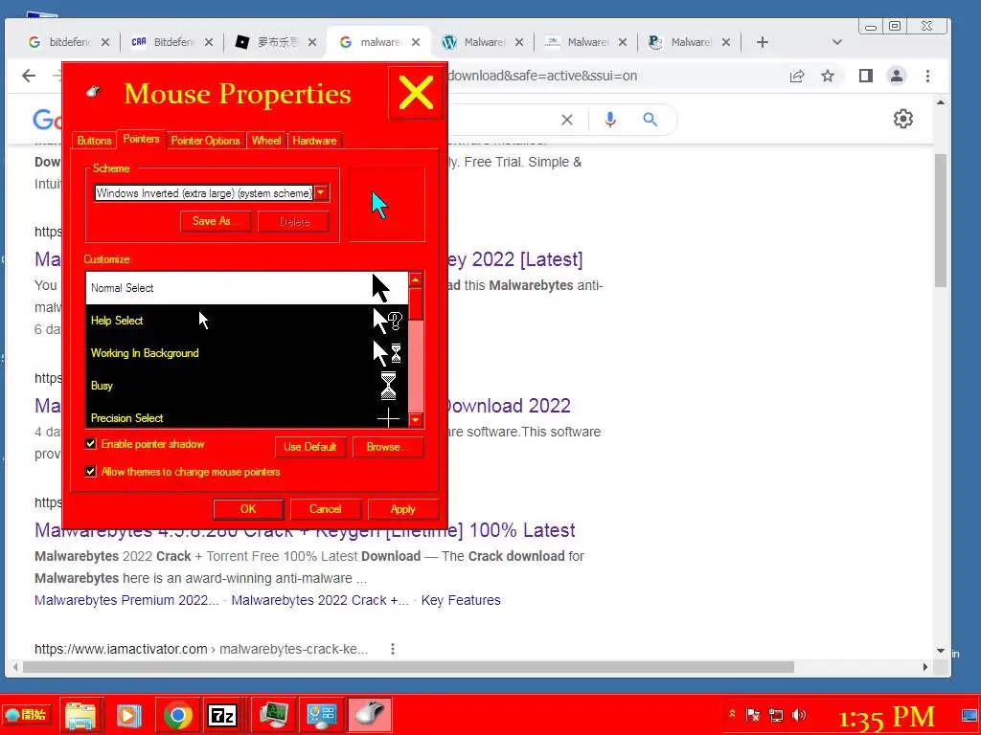
Task: Open the Pointer Options tab
Action: 205,141
